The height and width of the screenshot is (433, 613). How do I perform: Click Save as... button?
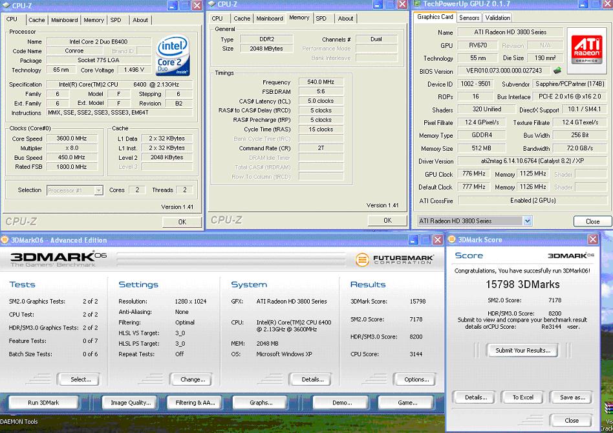(571, 397)
